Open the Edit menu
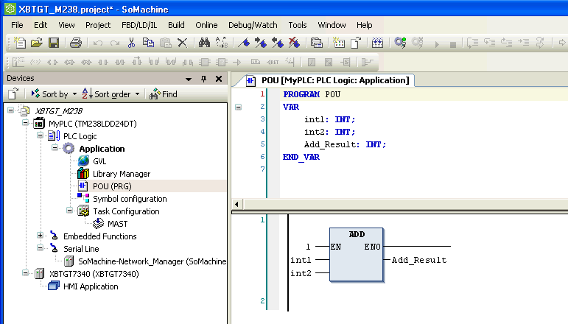The height and width of the screenshot is (324, 568). coord(41,25)
